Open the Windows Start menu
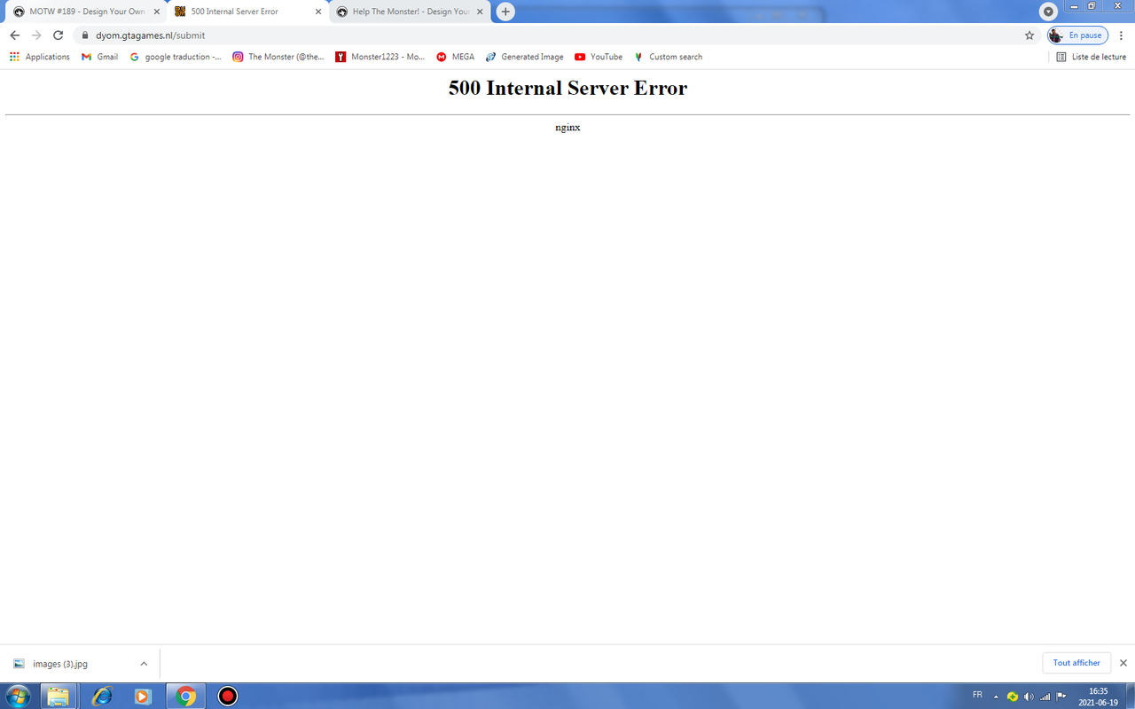Image resolution: width=1135 pixels, height=709 pixels. 18,696
